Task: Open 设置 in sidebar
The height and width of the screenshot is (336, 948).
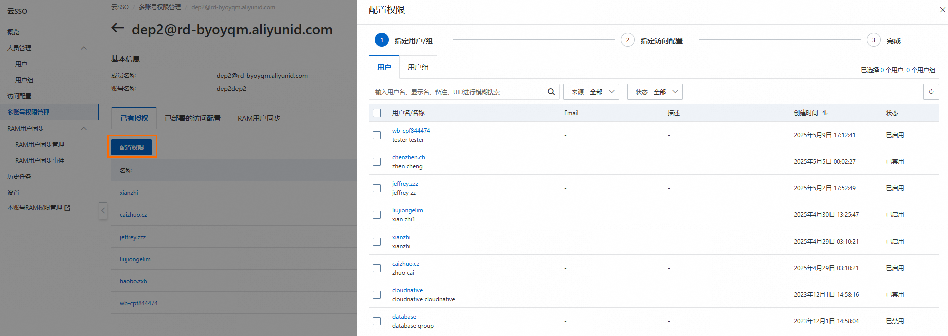Action: 13,193
